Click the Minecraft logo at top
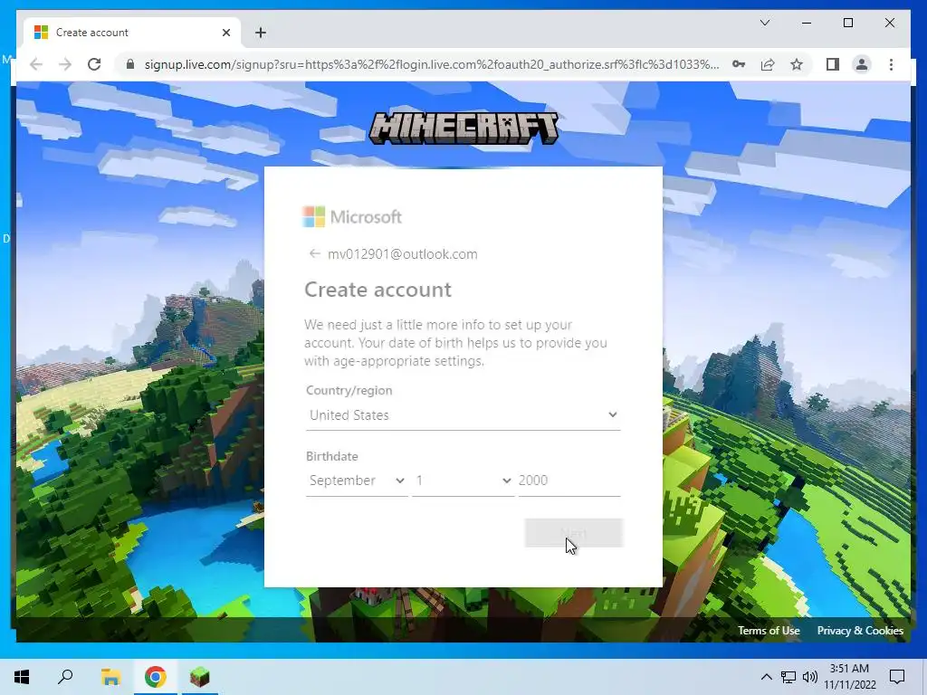The height and width of the screenshot is (695, 927). point(463,129)
